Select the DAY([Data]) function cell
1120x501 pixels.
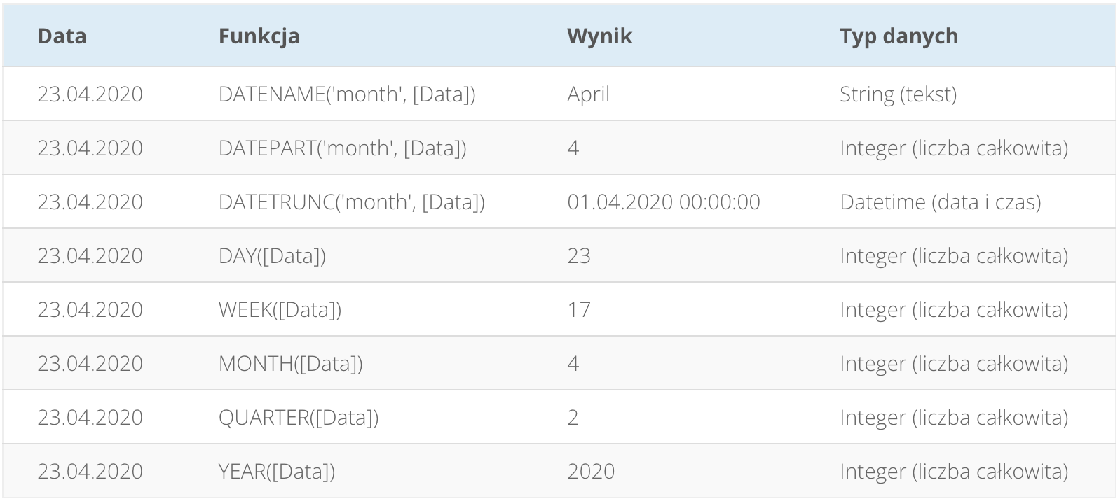[272, 256]
